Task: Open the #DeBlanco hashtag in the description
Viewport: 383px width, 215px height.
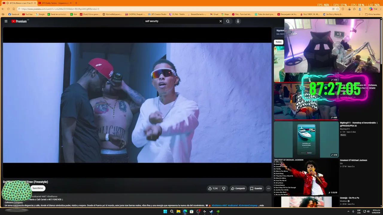Action: point(217,205)
